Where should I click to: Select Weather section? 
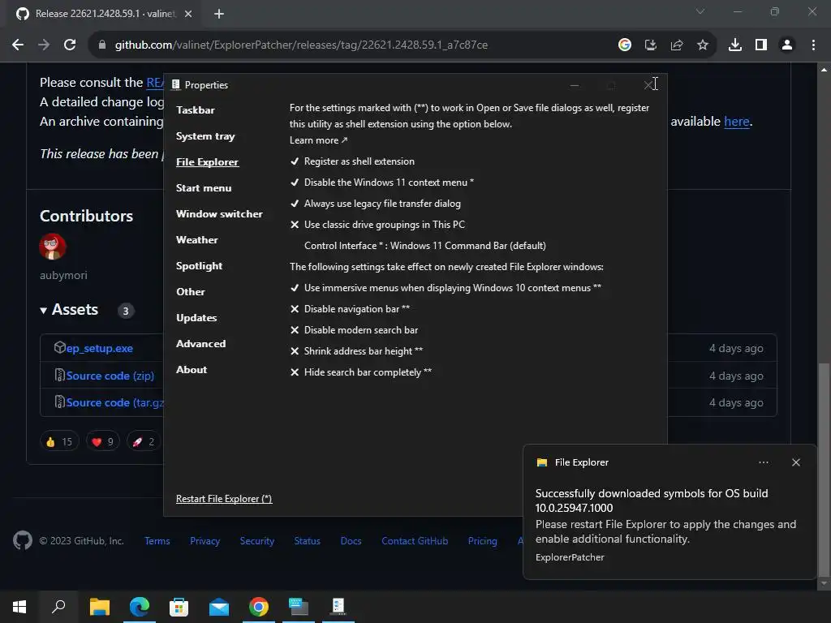pos(197,240)
